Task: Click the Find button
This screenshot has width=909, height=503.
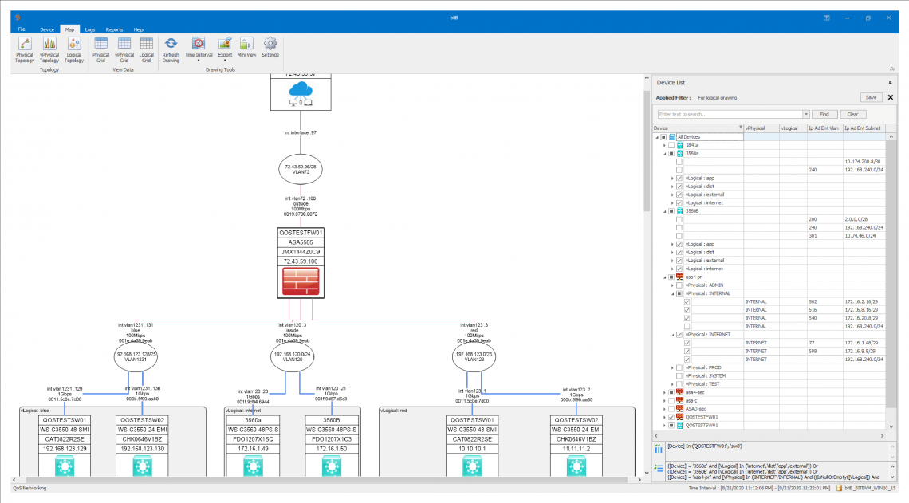Action: pyautogui.click(x=824, y=114)
